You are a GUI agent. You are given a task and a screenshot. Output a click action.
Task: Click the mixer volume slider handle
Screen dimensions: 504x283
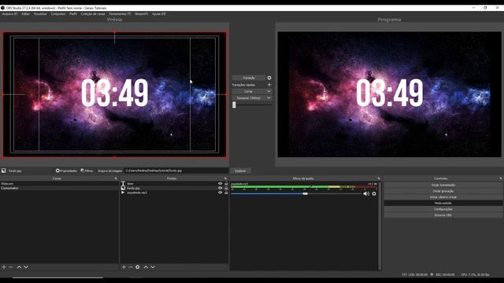click(306, 193)
